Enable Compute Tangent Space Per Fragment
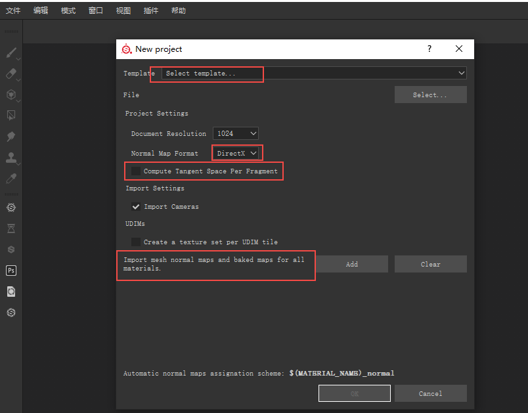Viewport: 528px width, 413px height. click(x=136, y=171)
